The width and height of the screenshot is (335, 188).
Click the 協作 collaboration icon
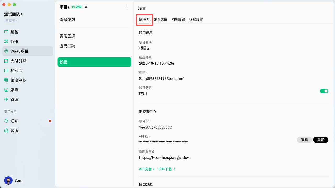click(6, 42)
